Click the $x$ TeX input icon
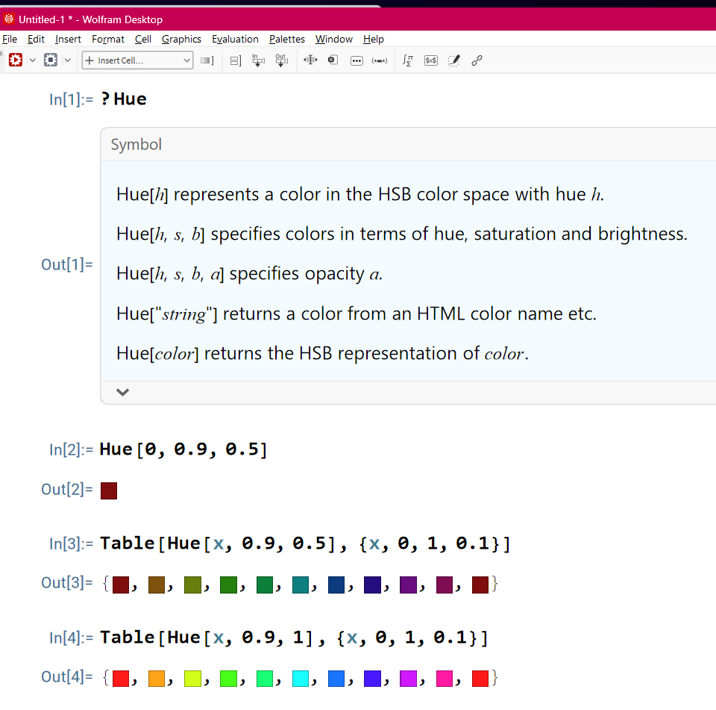Image resolution: width=716 pixels, height=710 pixels. [431, 60]
